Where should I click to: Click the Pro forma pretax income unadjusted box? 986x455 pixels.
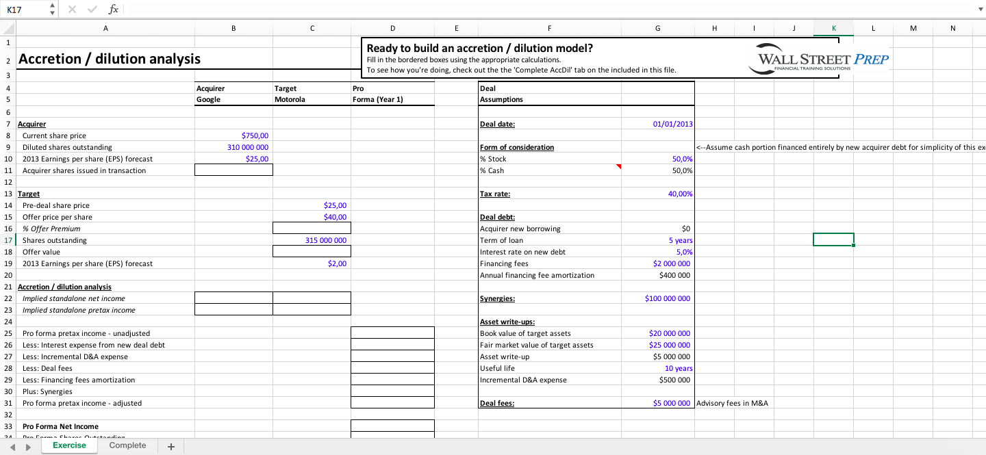[x=392, y=333]
